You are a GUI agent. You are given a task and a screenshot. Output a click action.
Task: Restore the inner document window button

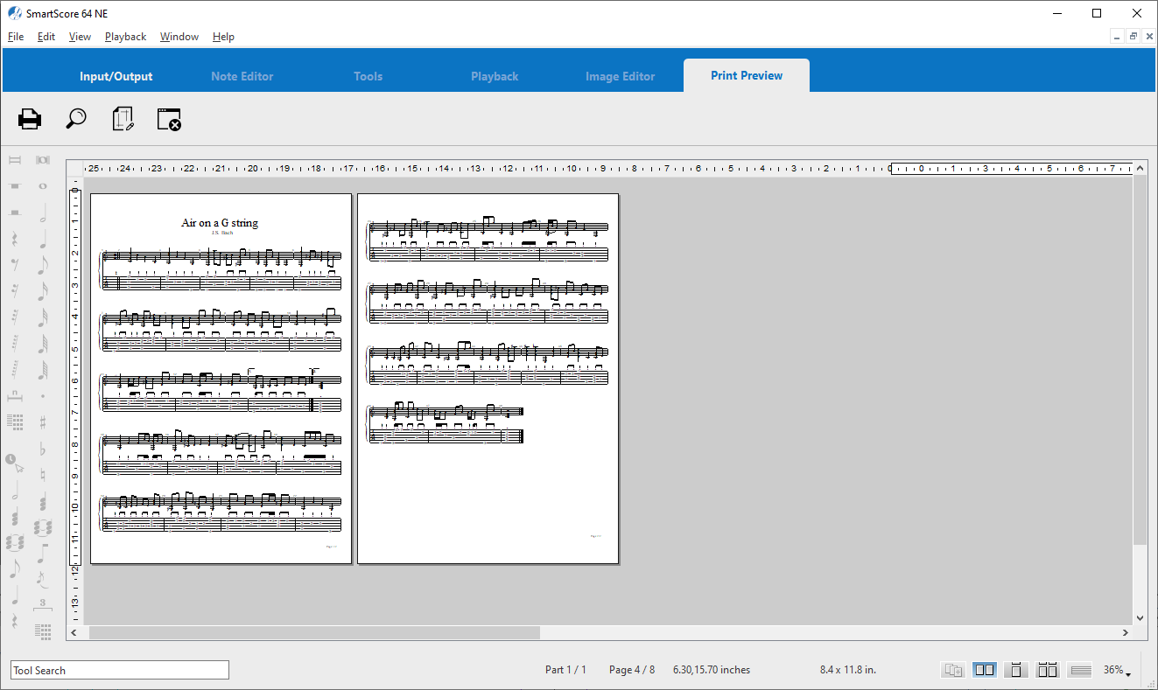pyautogui.click(x=1133, y=37)
